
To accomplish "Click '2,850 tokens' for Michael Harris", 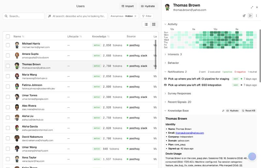I will coord(113,45).
